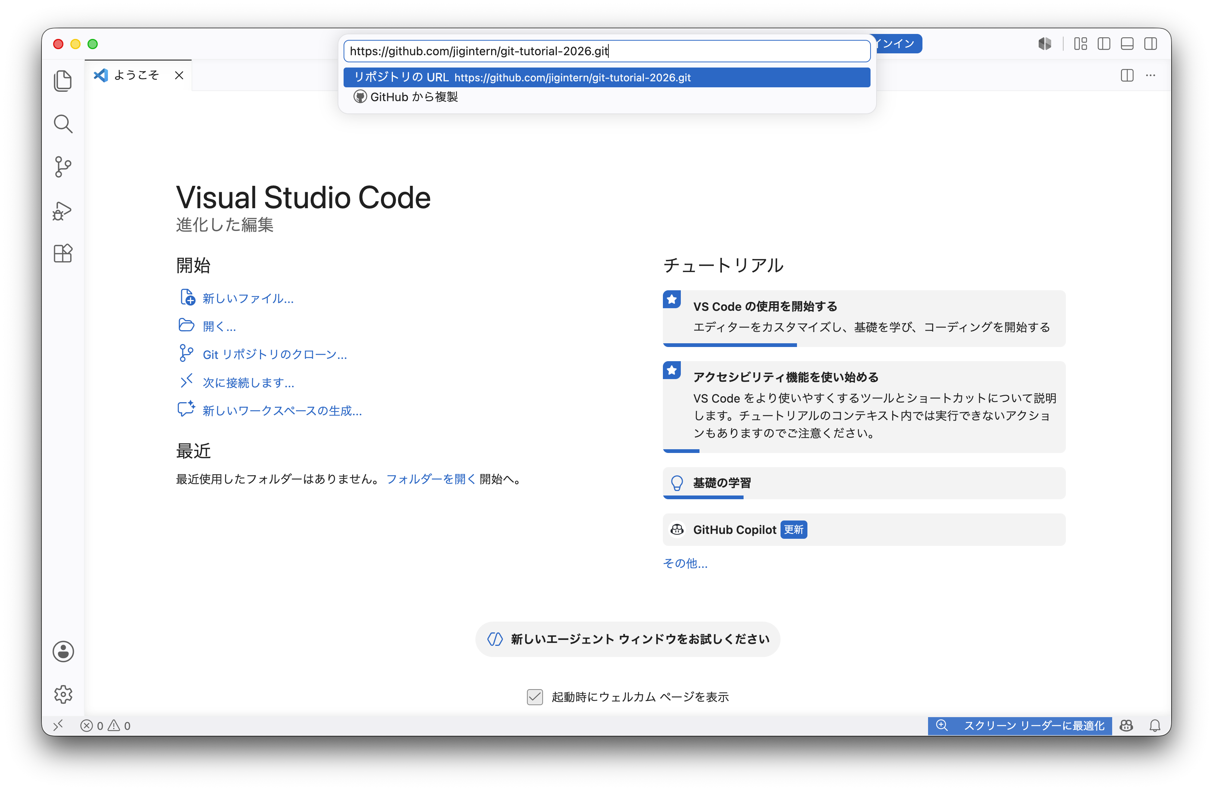Open the GitHub Copilot walkthrough
This screenshot has width=1213, height=791.
point(864,529)
